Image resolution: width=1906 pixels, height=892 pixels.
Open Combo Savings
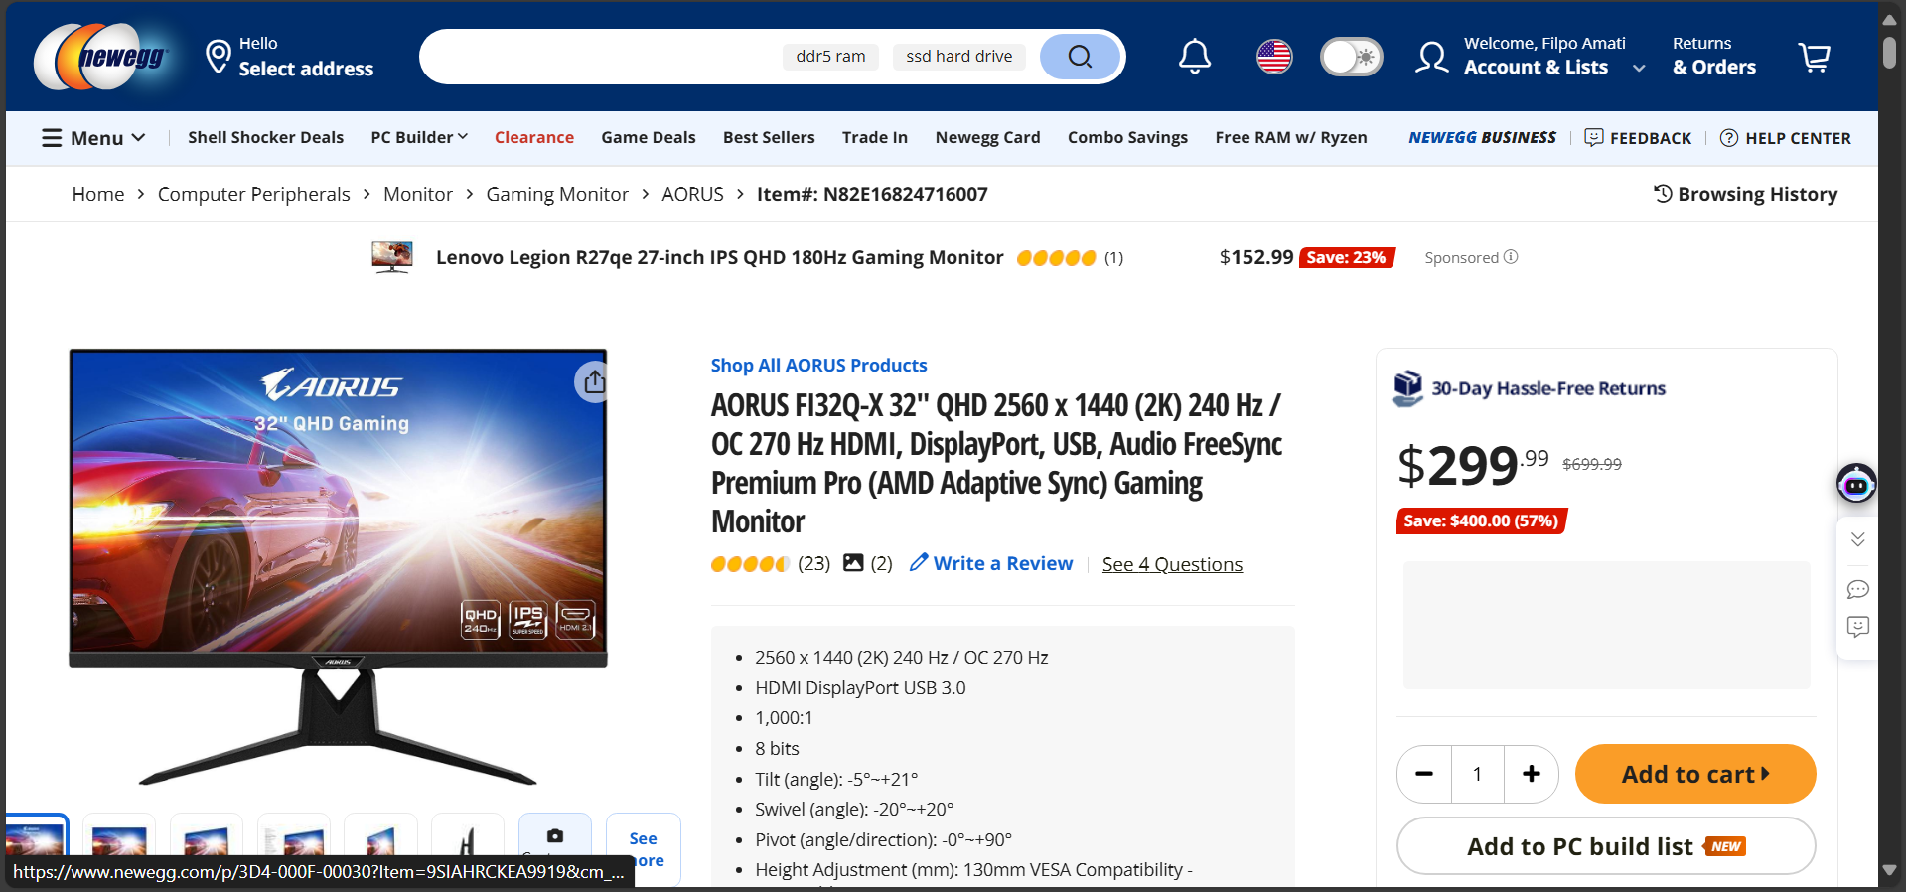(x=1127, y=137)
